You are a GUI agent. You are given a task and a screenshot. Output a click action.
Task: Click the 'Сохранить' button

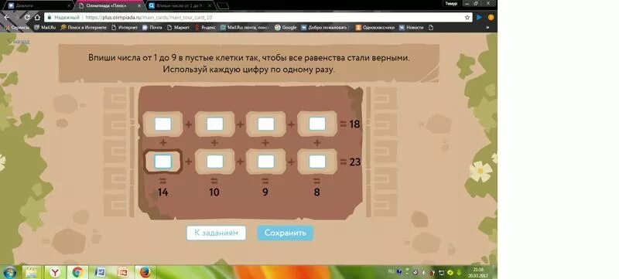286,233
